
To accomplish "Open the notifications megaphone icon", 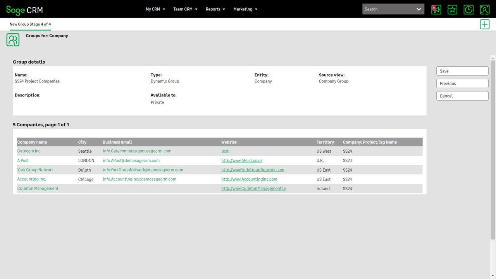I will coord(436,9).
